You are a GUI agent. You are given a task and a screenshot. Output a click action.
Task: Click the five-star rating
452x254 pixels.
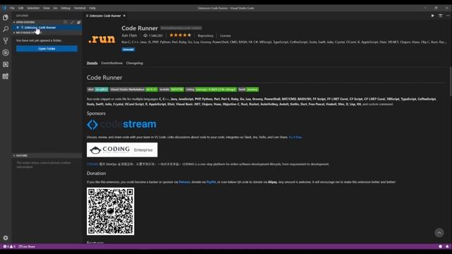click(x=181, y=35)
